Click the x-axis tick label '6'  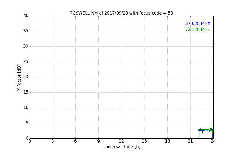[75, 141]
